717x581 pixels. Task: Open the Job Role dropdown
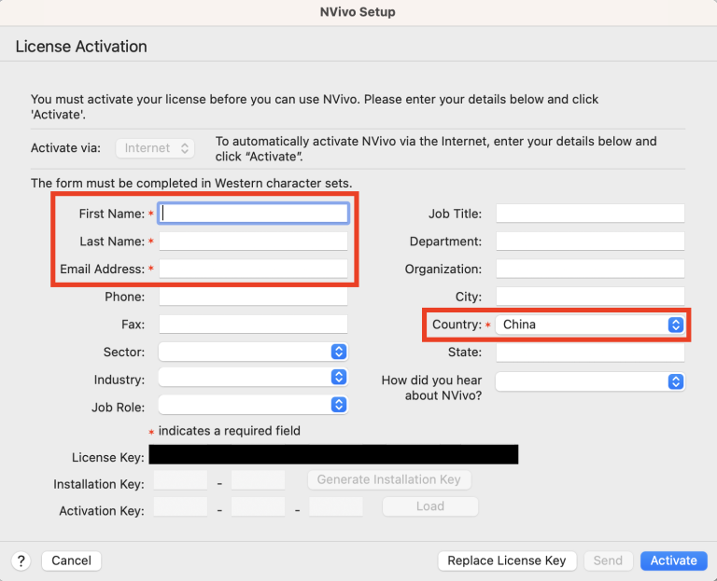tap(253, 406)
